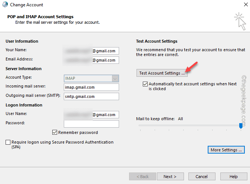The image size is (250, 184).
Task: Enable Require logon using Secure Password Authentication
Action: click(8, 142)
